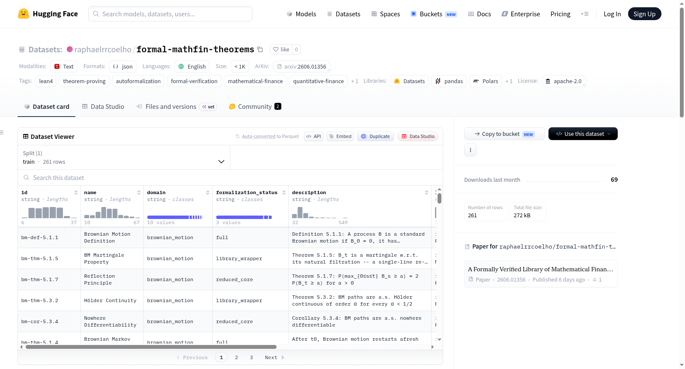This screenshot has width=685, height=369.
Task: Click the mathematical-finance tag
Action: coord(255,81)
